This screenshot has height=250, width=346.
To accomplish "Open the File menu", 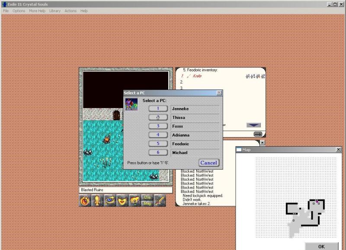I will click(6, 11).
